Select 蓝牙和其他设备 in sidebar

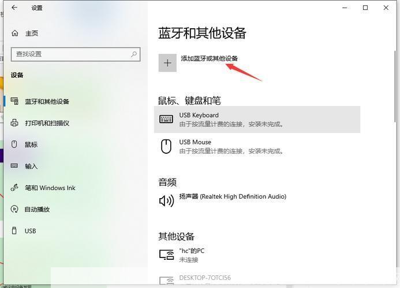47,101
